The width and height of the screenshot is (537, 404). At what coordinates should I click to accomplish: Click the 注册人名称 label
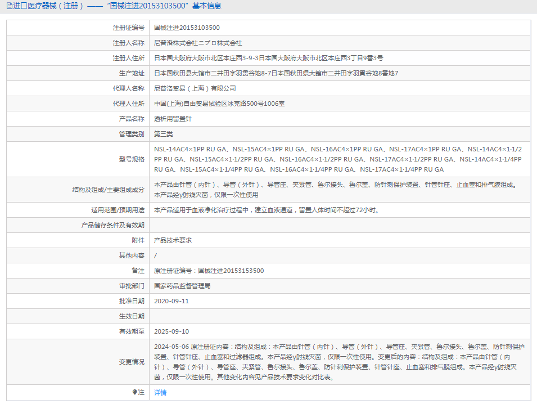129,43
